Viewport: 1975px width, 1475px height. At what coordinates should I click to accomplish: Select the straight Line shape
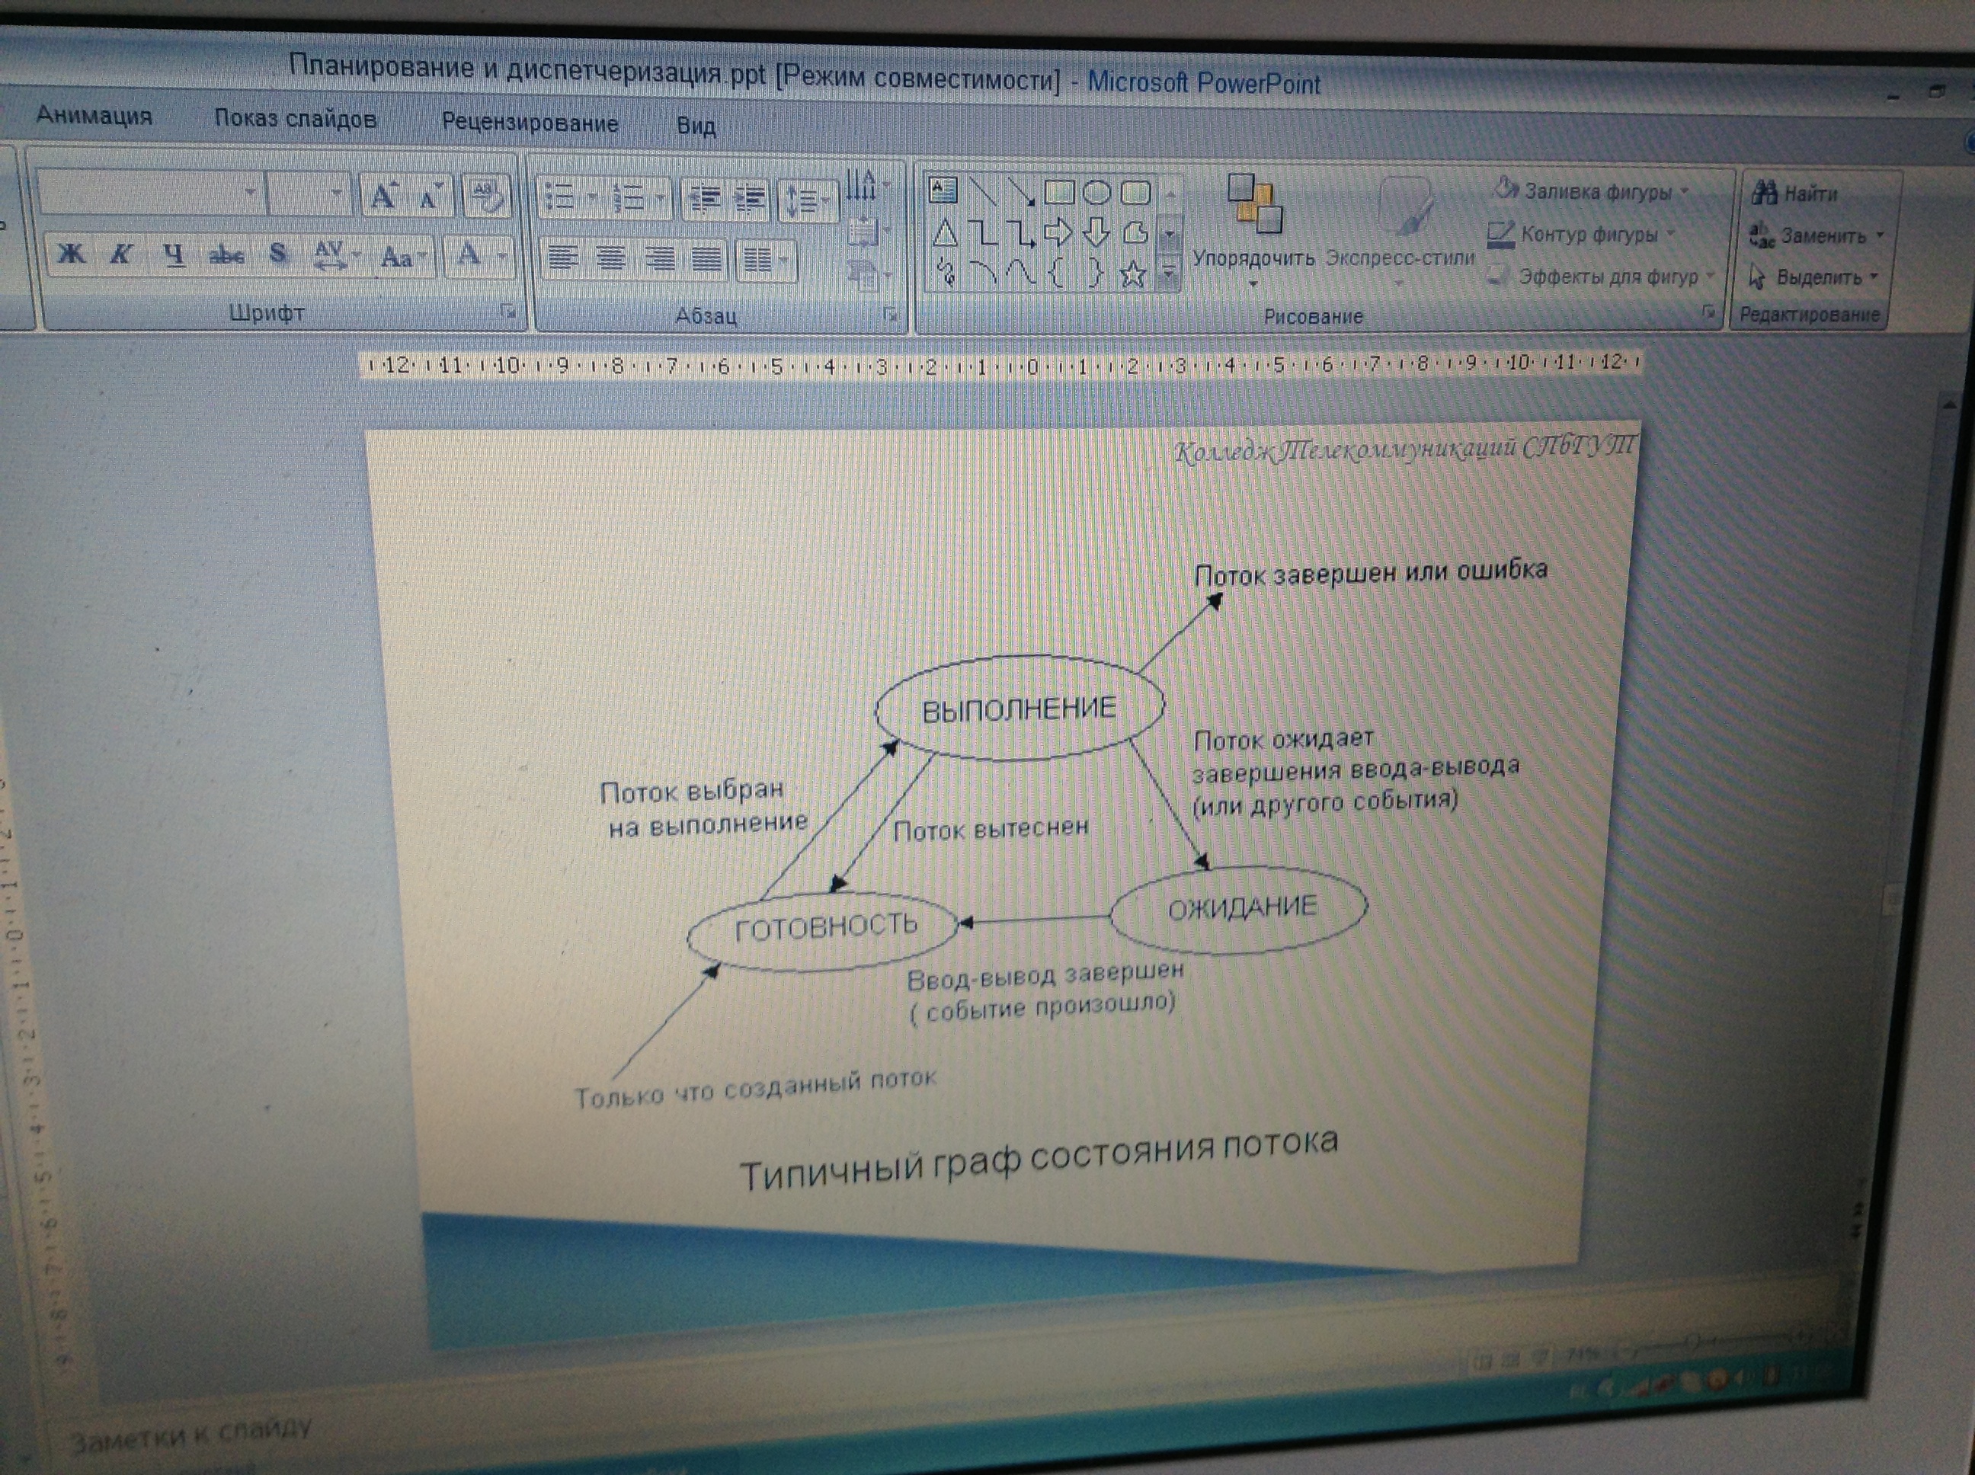983,191
